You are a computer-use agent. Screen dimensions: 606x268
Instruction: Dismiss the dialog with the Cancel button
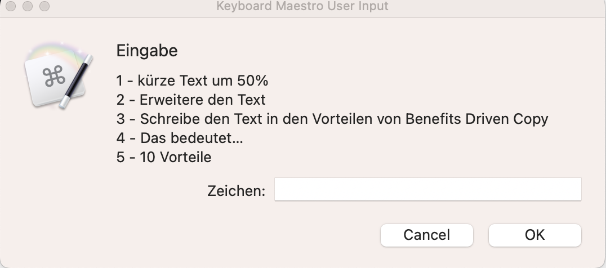pyautogui.click(x=427, y=235)
